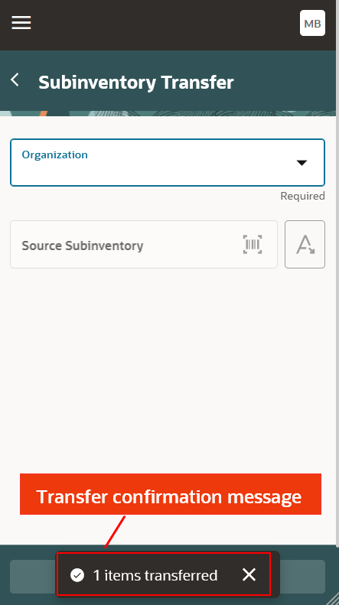Image resolution: width=339 pixels, height=605 pixels.
Task: Click the resize grip in bottom corner
Action: coord(333,599)
